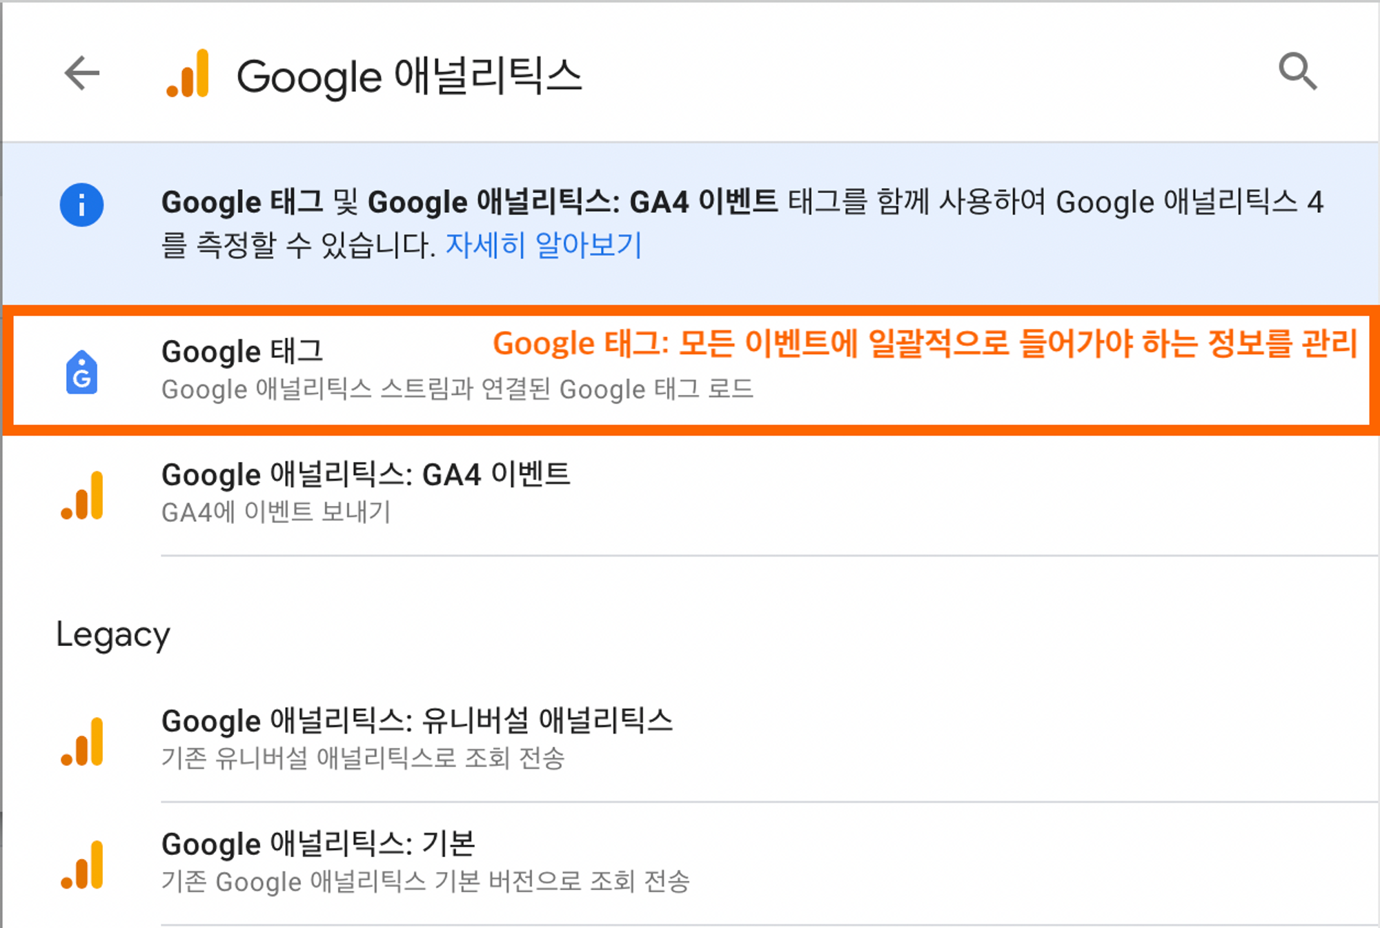Select the Google 태그 tag type title
Screen dimensions: 1380x928
(x=242, y=352)
